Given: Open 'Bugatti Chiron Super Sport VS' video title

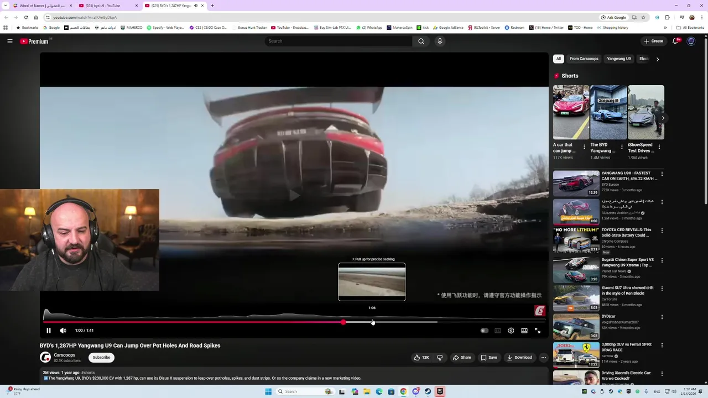Looking at the screenshot, I should pyautogui.click(x=627, y=263).
